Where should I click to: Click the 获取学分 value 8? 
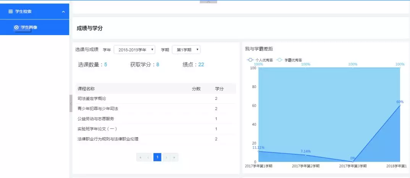point(158,65)
